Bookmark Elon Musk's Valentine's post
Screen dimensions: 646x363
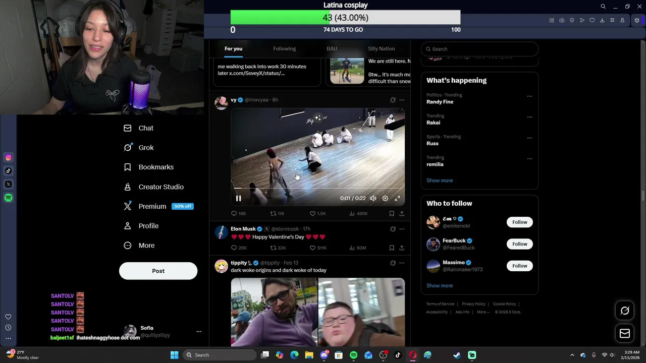click(392, 248)
